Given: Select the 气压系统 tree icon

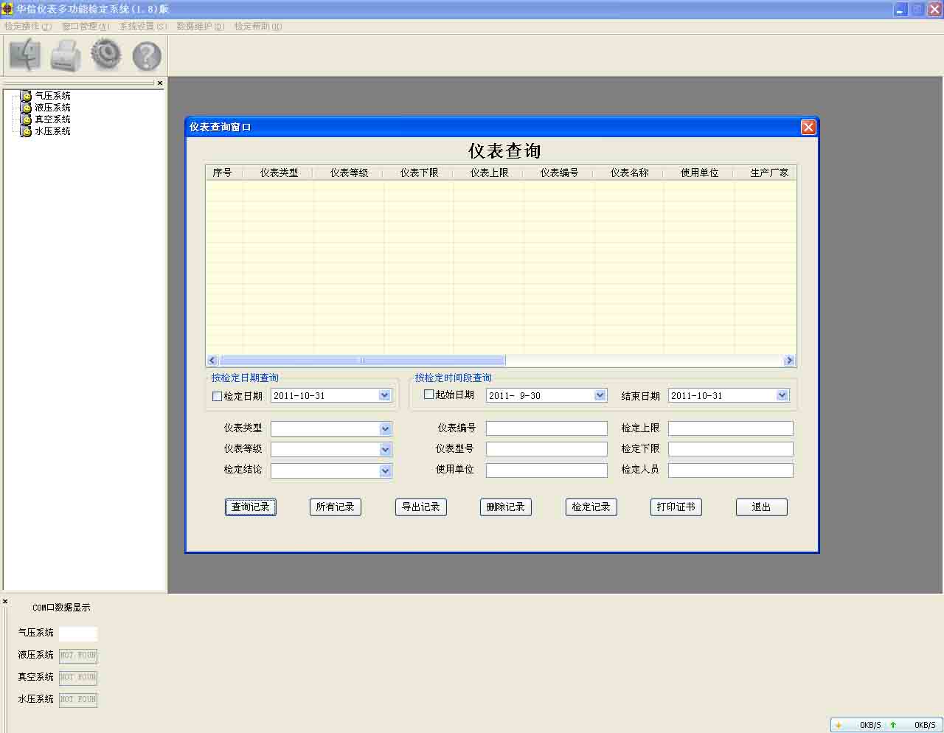Looking at the screenshot, I should (x=26, y=96).
